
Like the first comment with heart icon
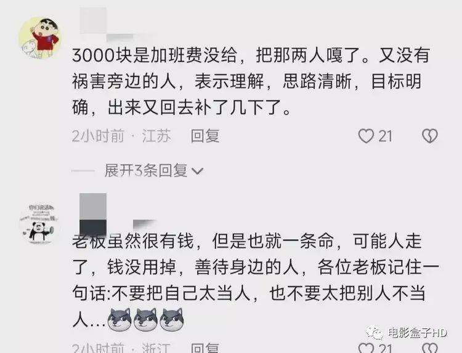click(x=366, y=136)
